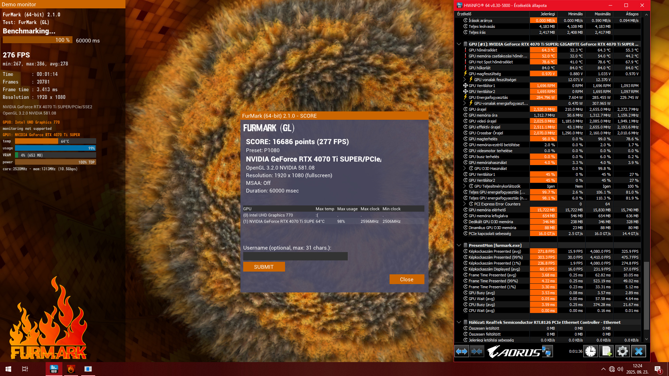Screen dimensions: 669x376
Task: Open the network remote monitors icon
Action: tap(547, 351)
